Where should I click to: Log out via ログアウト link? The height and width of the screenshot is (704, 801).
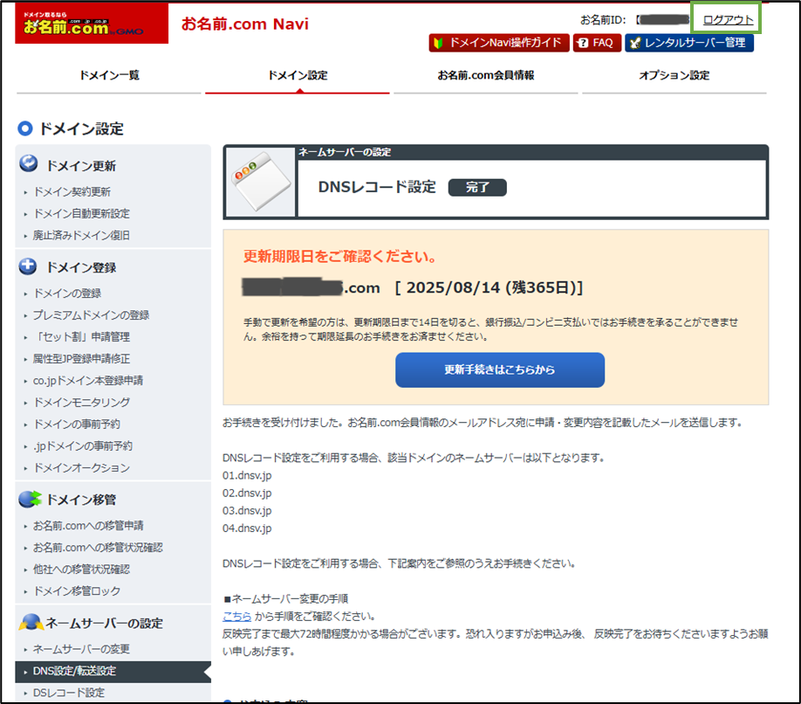728,19
